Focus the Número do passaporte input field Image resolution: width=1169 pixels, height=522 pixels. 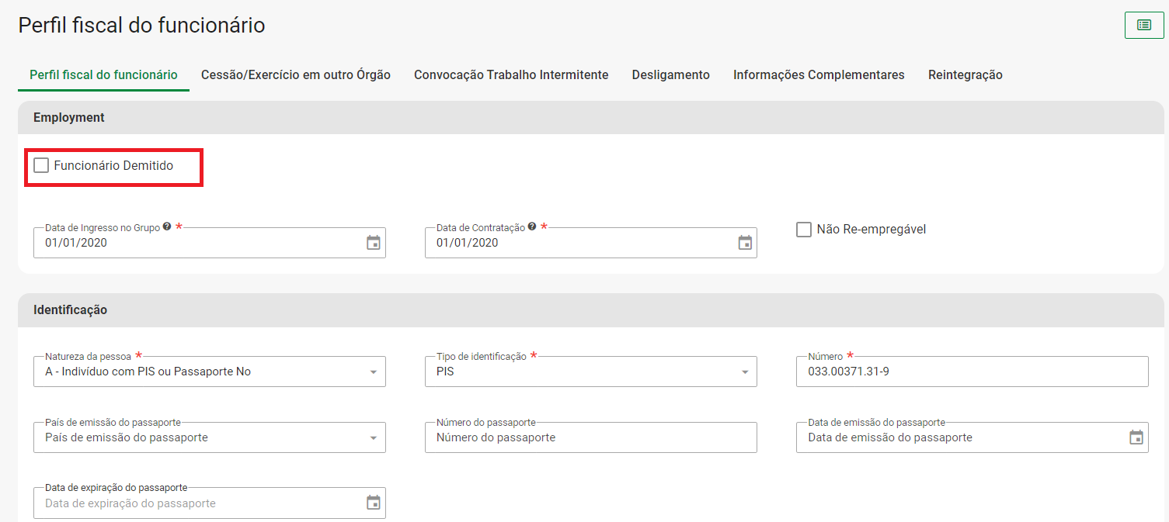(x=590, y=438)
